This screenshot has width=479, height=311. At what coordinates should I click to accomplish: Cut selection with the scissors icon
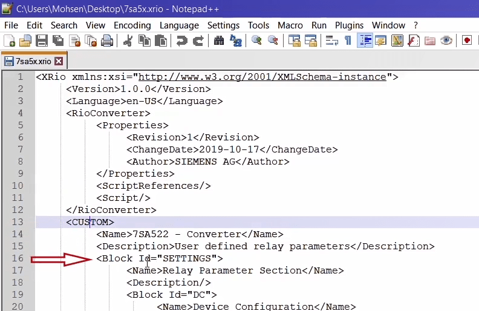tap(128, 41)
